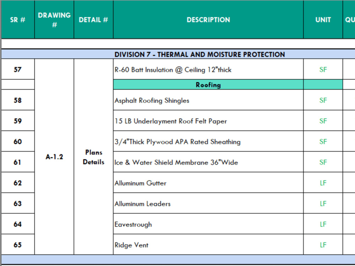Select the cell with serial number 61
Screen dimensions: 355x266
pyautogui.click(x=18, y=162)
